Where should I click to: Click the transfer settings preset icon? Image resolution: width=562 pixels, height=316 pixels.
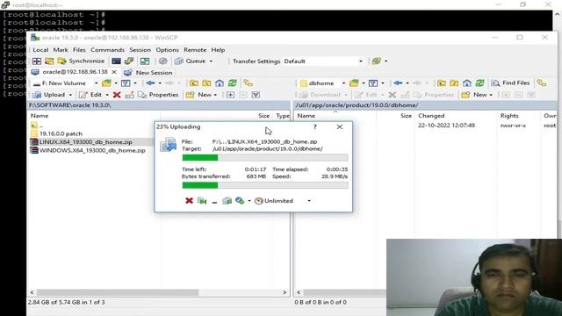click(377, 61)
